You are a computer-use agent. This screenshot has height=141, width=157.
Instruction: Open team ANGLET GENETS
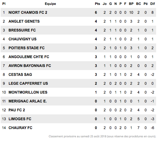tap(24, 21)
